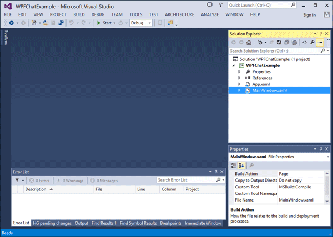Click the Find in Files toolbar icon
333x237 pixels.
click(170, 23)
